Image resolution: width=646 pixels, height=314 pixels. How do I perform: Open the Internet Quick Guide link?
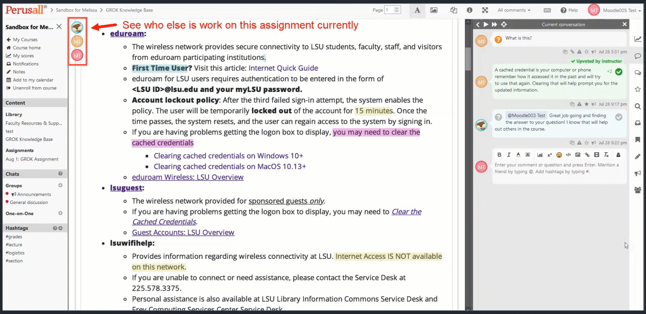click(283, 68)
